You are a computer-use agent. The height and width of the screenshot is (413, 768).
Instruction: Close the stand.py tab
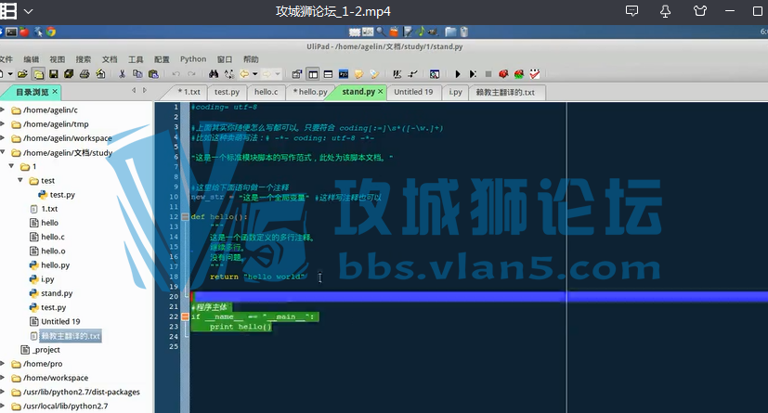click(x=381, y=92)
